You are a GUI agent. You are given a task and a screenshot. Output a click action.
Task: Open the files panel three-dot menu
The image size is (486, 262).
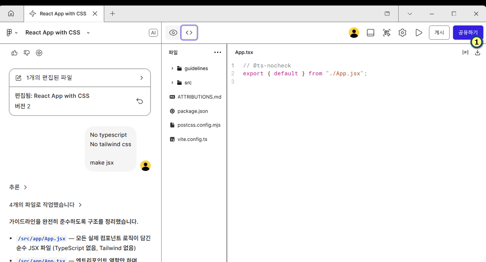click(217, 52)
